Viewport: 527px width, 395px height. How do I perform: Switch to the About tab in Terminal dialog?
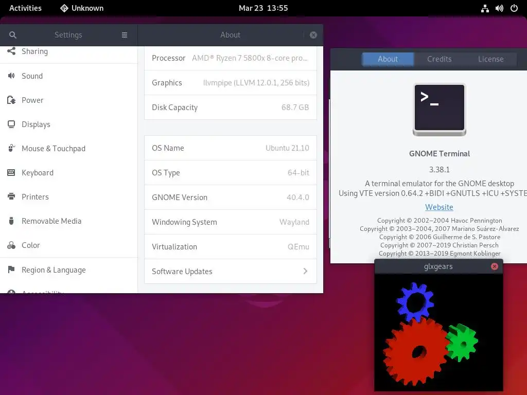388,59
